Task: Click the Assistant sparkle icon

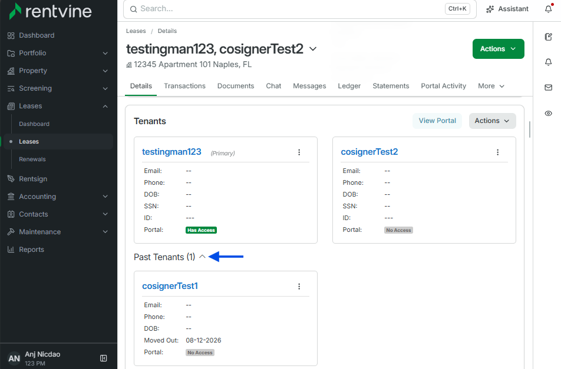Action: [x=490, y=9]
